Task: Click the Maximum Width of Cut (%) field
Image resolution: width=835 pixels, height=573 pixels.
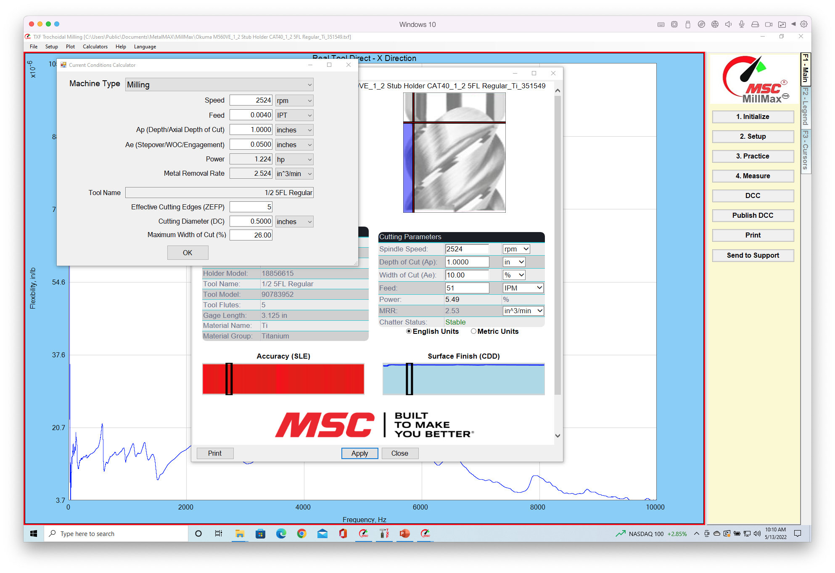Action: pos(251,235)
